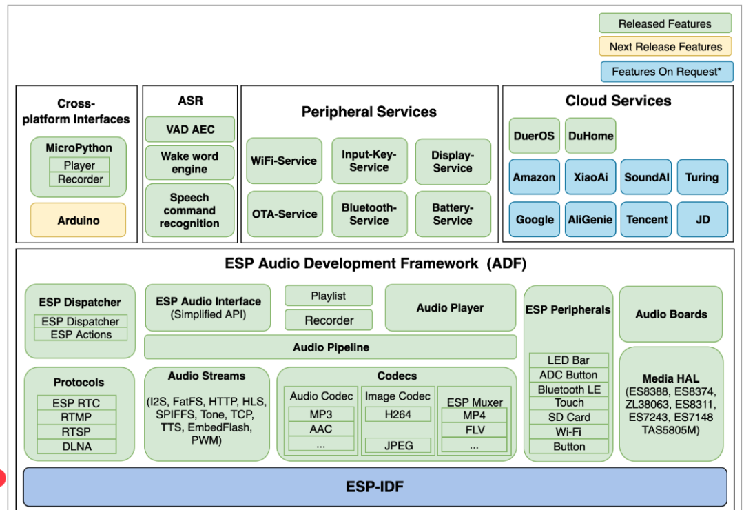Click the Bluetooth LE peripheral row
Viewport: 744px width, 510px height.
pyautogui.click(x=568, y=389)
